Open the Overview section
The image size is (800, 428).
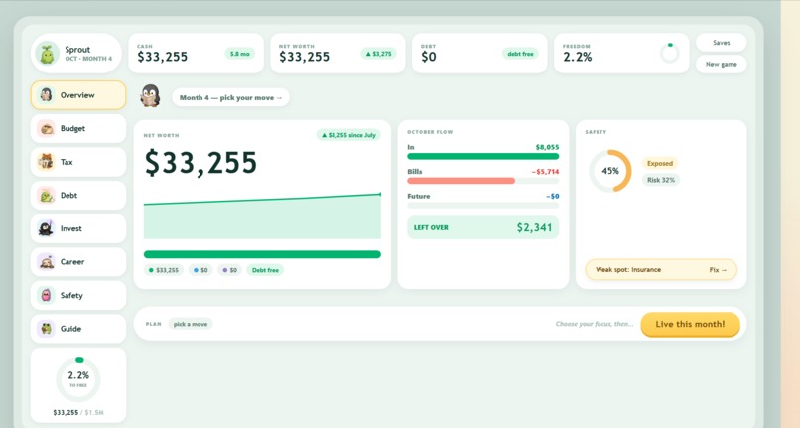coord(78,95)
